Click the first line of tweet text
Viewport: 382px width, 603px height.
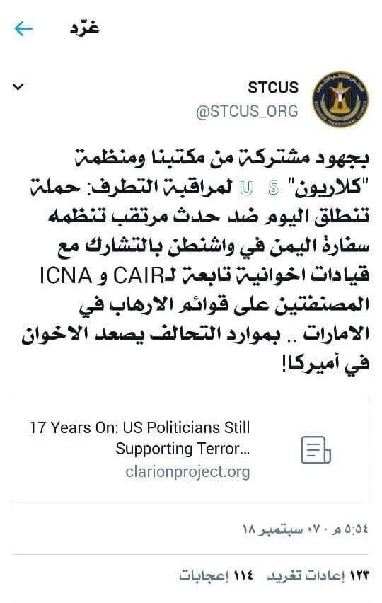pyautogui.click(x=222, y=159)
